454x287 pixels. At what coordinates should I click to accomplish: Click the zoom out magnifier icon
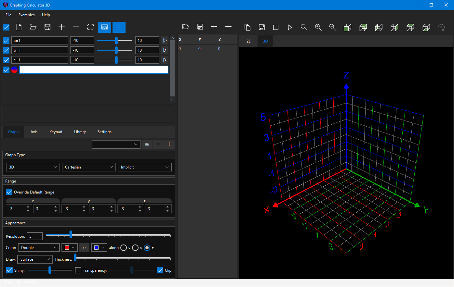click(332, 27)
